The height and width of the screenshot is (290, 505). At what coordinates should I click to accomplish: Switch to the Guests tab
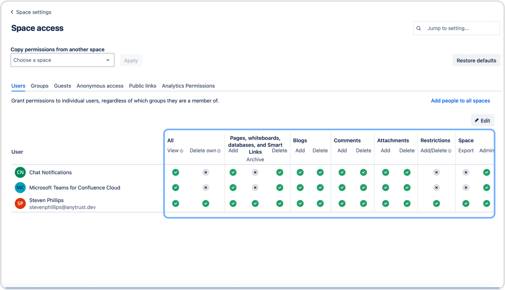[62, 86]
